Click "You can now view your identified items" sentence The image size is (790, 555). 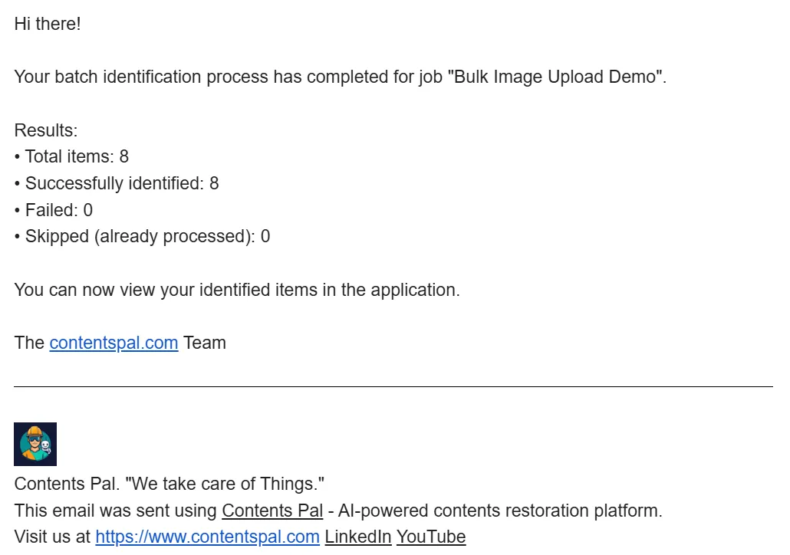(237, 290)
